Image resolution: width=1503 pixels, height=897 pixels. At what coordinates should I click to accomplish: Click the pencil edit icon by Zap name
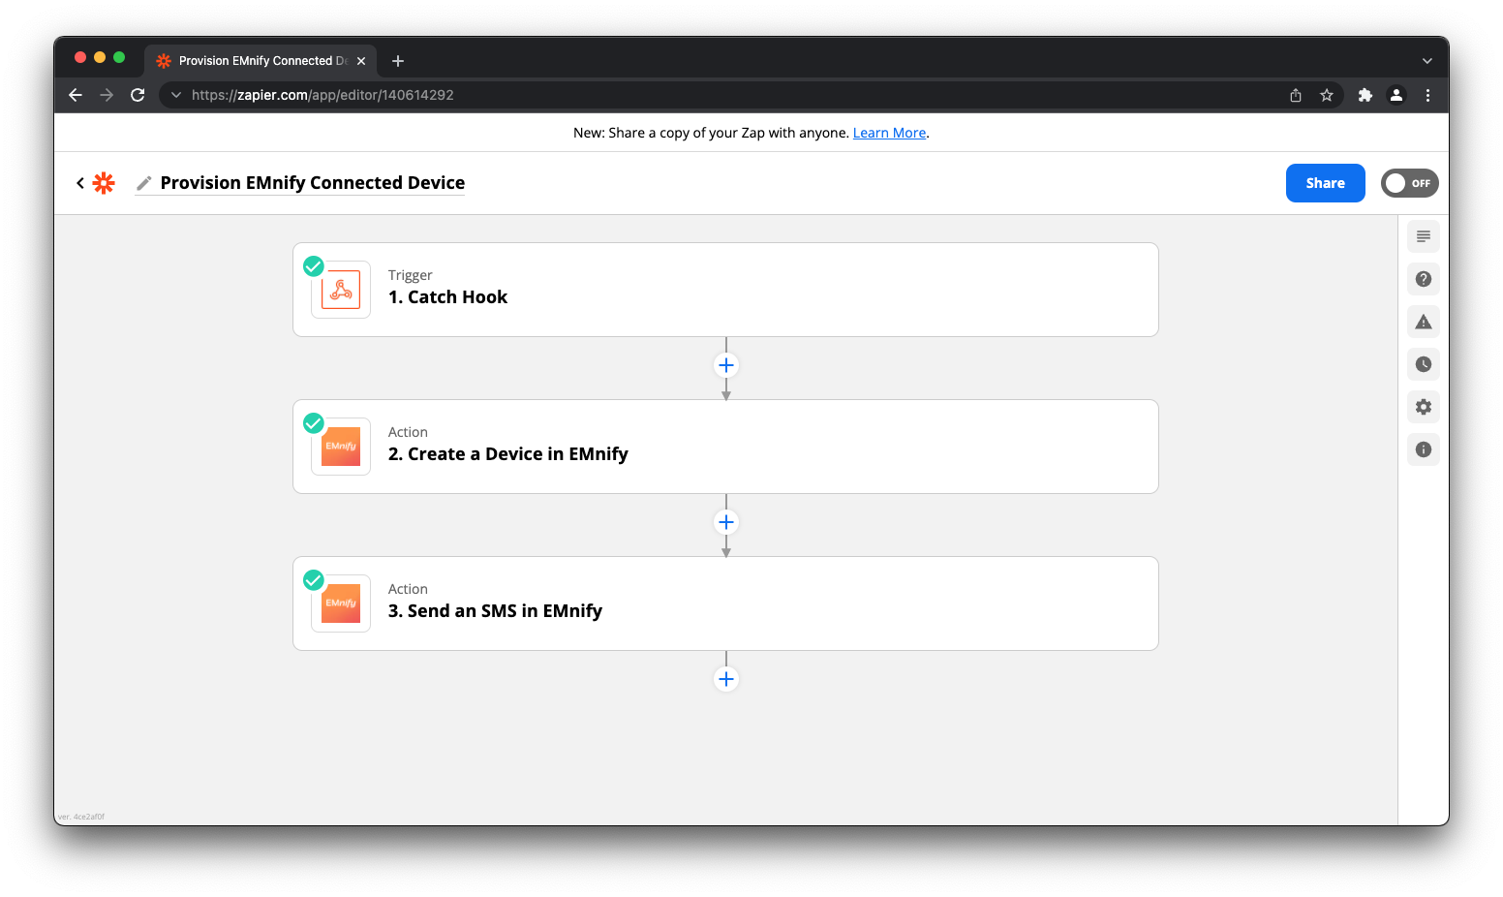143,183
